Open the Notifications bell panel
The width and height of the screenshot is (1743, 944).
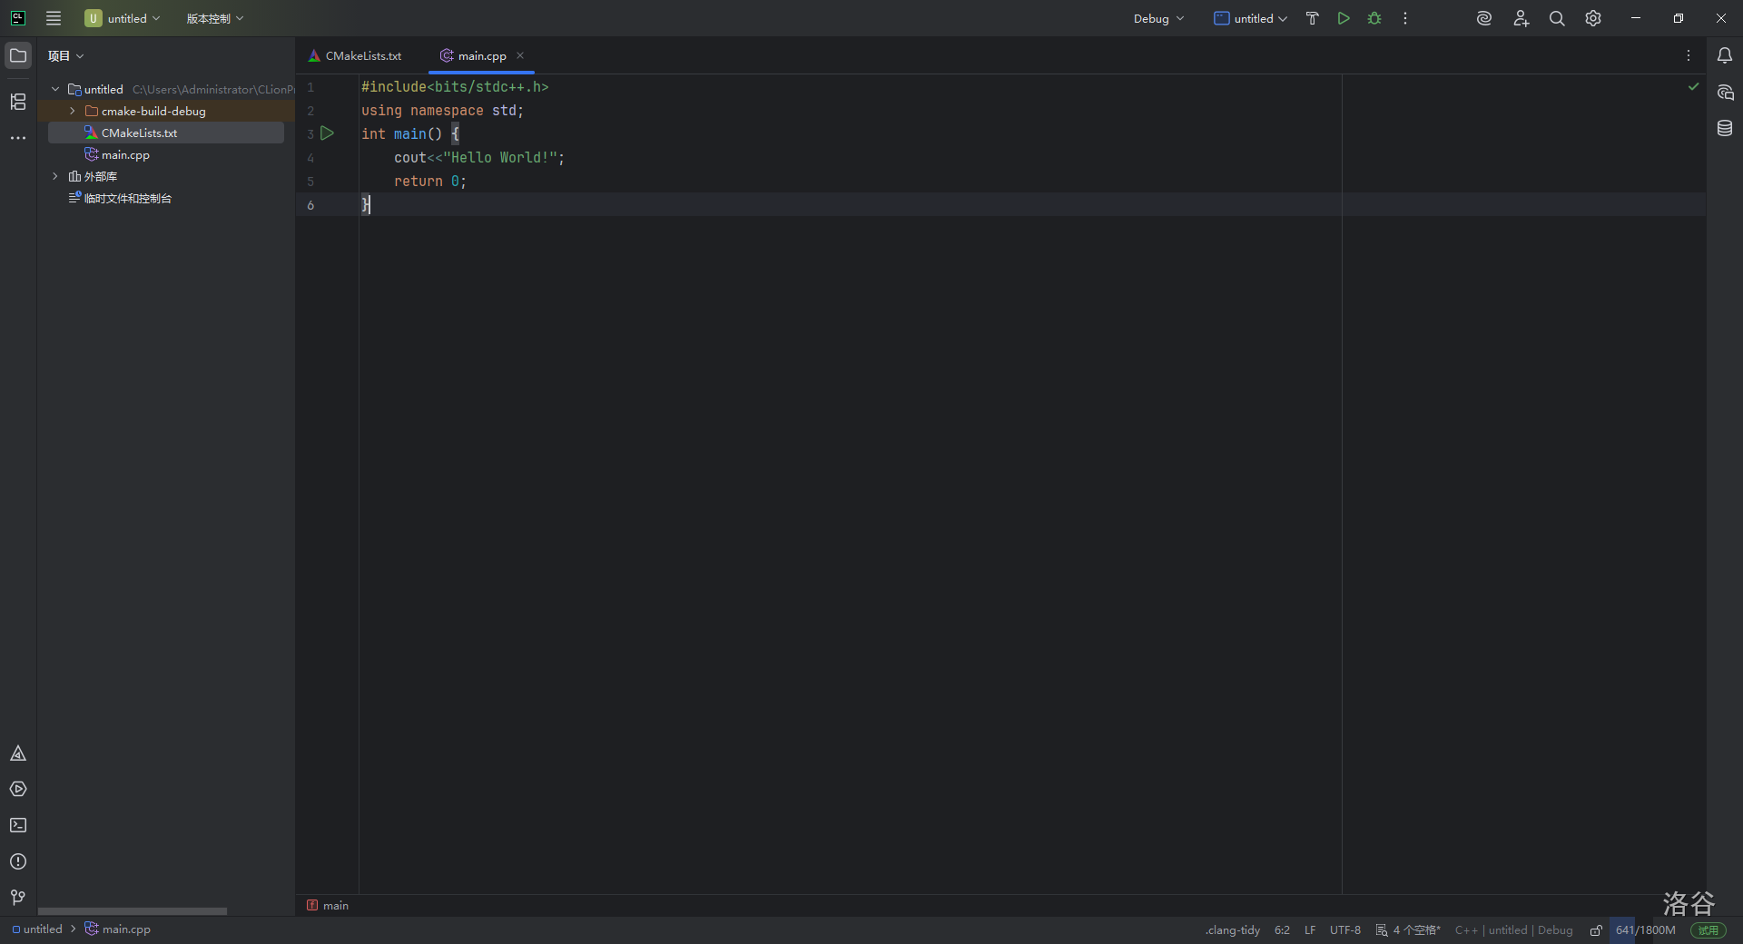(1725, 55)
